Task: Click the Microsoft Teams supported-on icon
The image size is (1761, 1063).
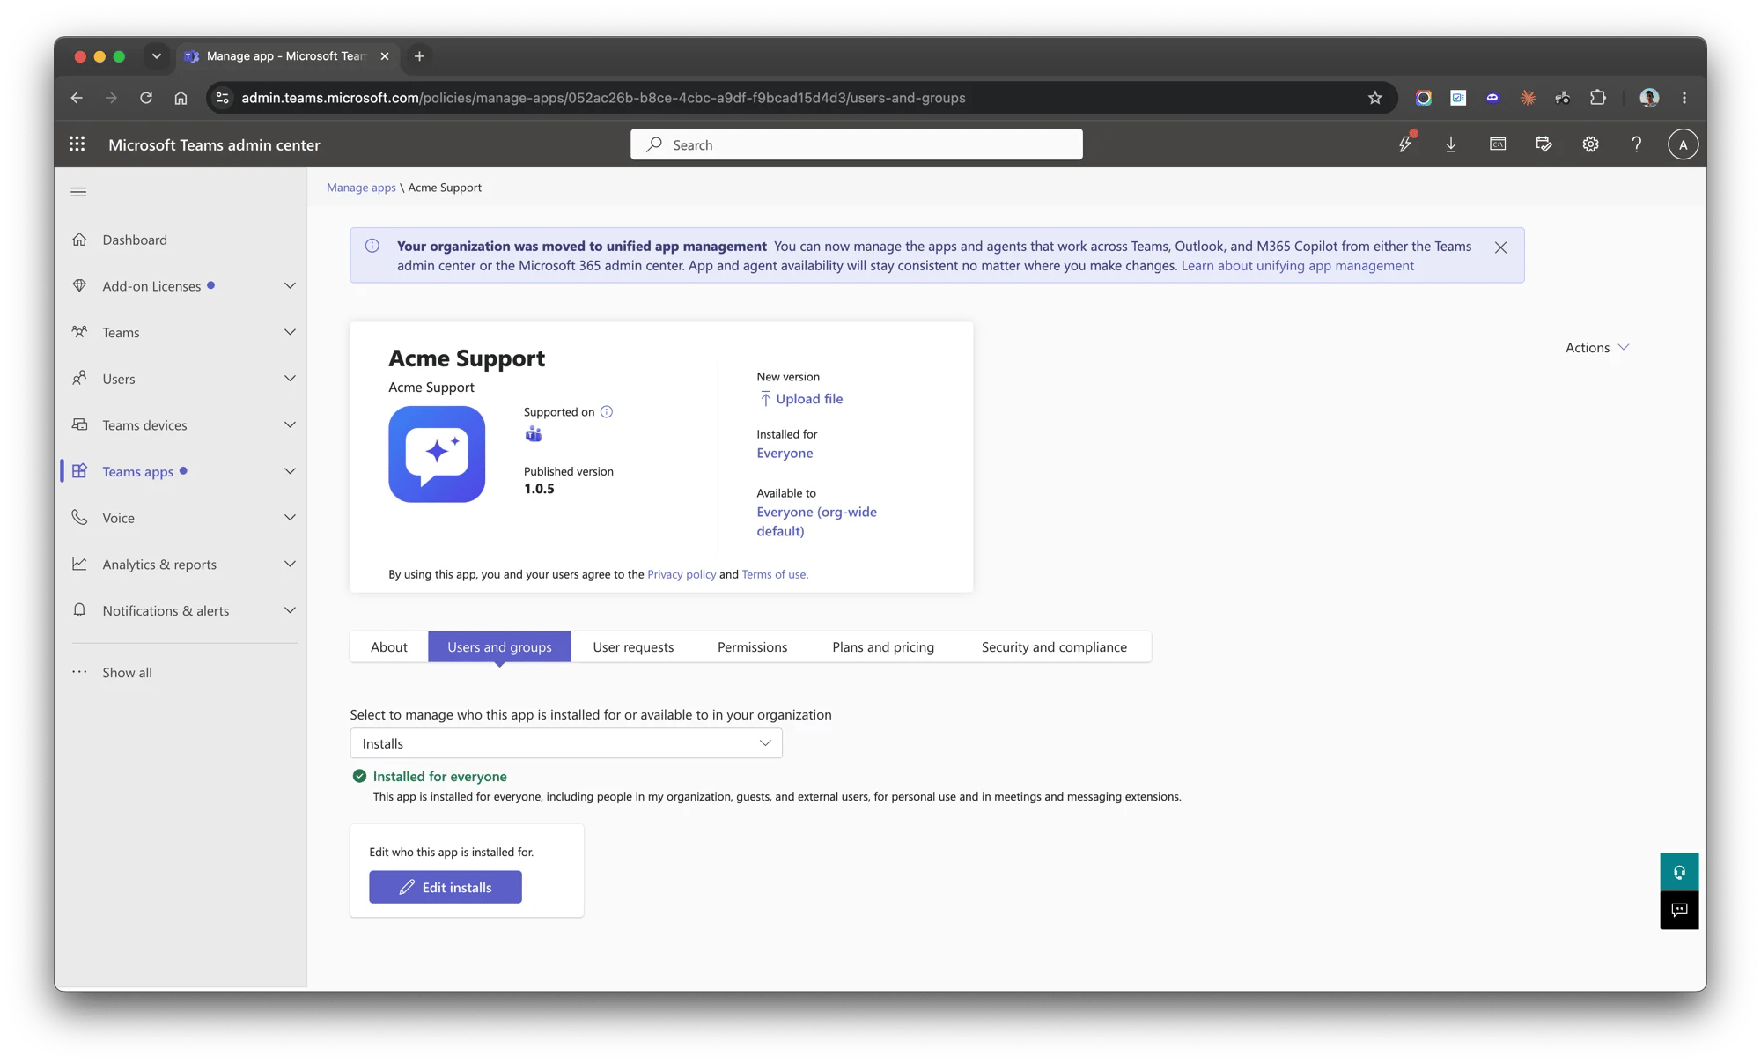Action: click(534, 434)
